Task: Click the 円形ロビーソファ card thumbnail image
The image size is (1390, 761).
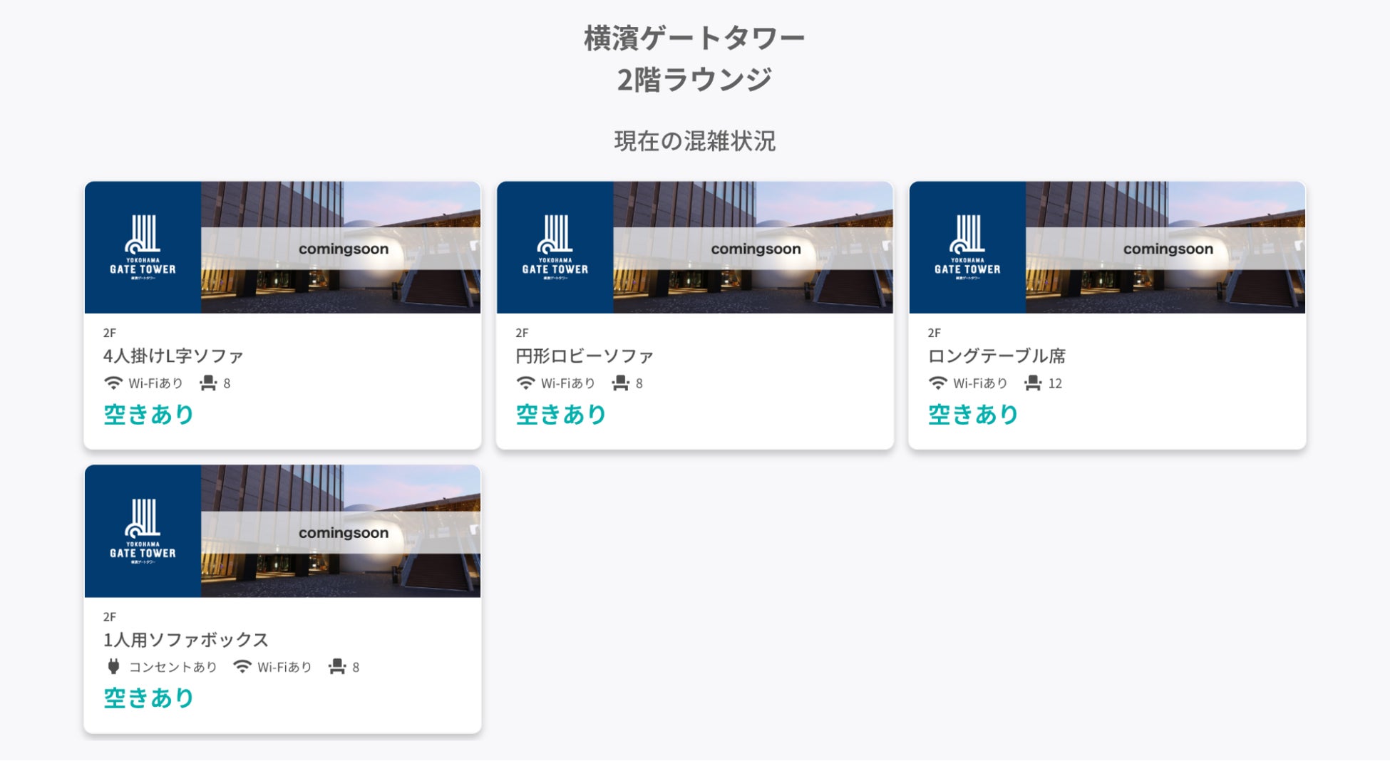Action: point(752,247)
